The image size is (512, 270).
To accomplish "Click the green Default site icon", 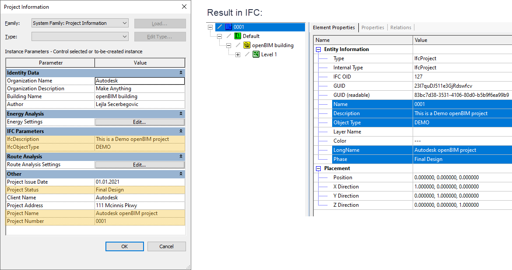I will coord(238,36).
